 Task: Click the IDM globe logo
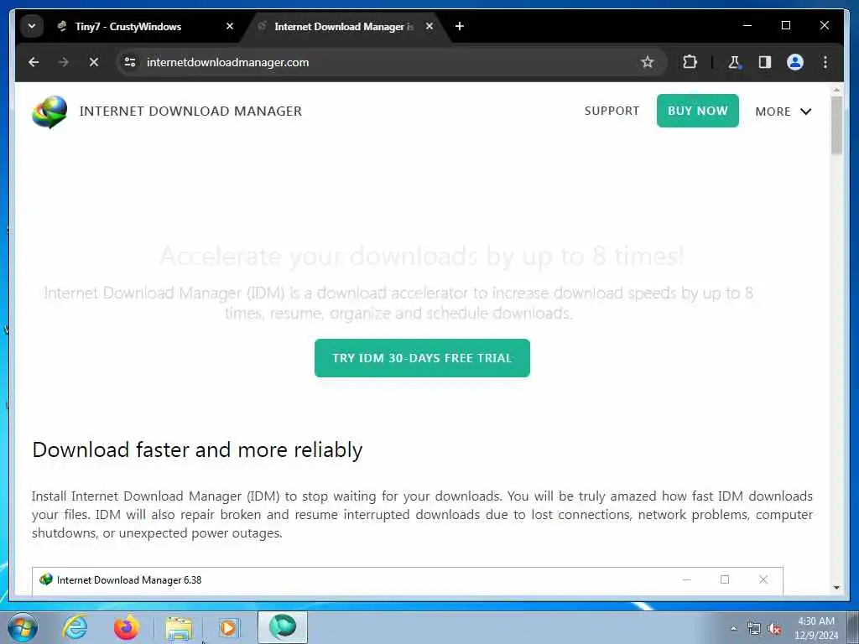(49, 112)
